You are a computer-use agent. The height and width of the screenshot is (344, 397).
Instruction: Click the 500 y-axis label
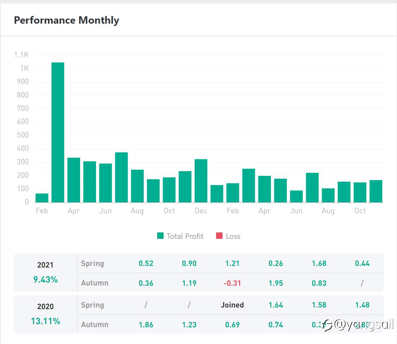[23, 135]
